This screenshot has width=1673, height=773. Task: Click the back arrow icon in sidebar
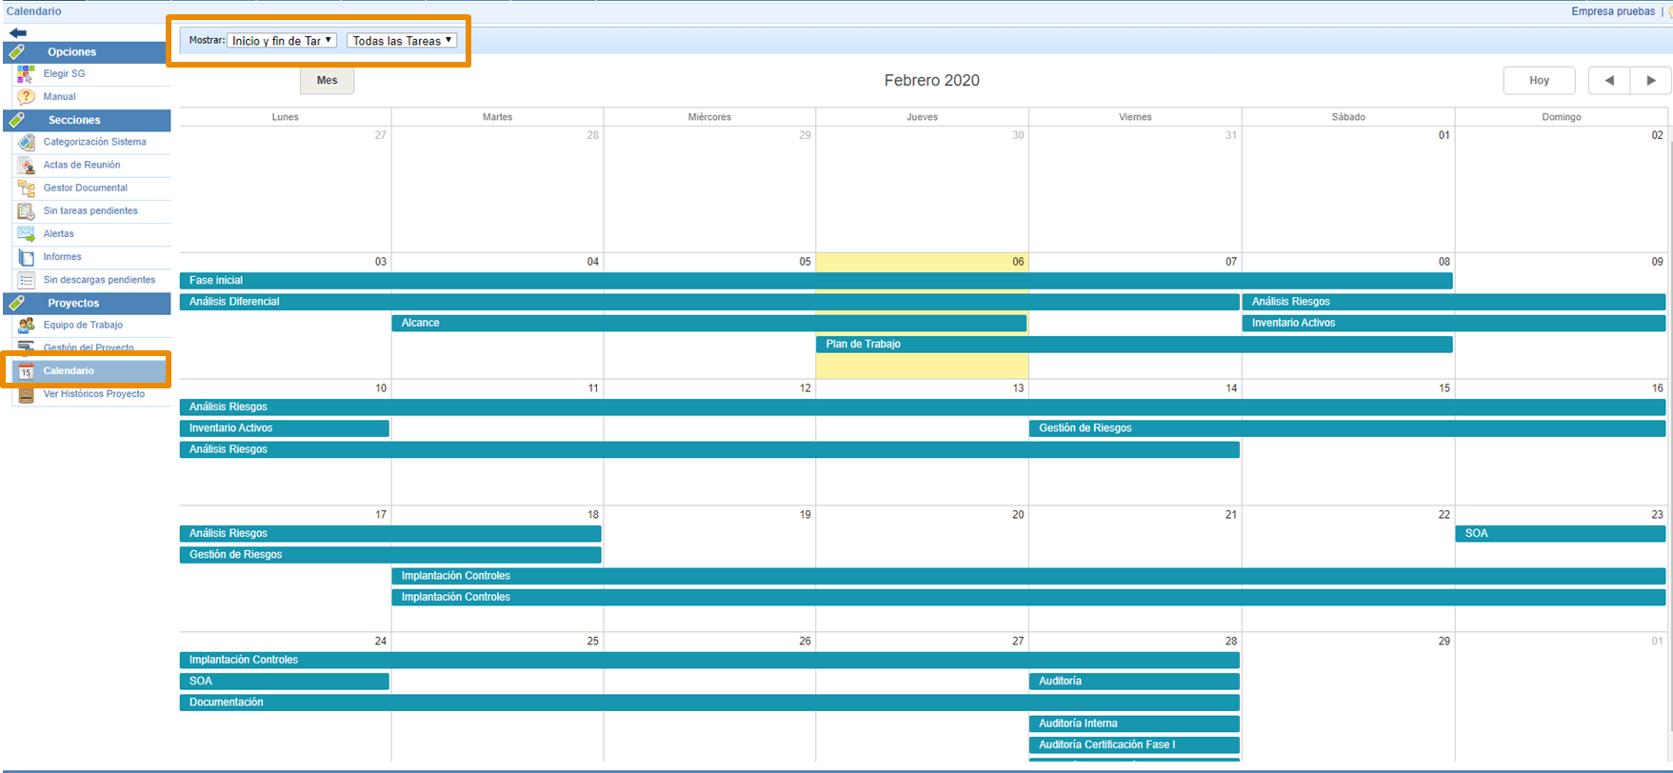pos(18,33)
